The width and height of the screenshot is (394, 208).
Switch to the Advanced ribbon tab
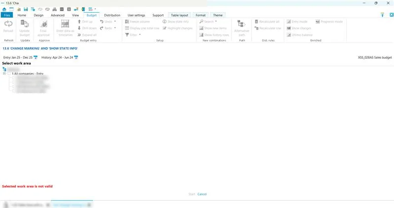coord(58,15)
